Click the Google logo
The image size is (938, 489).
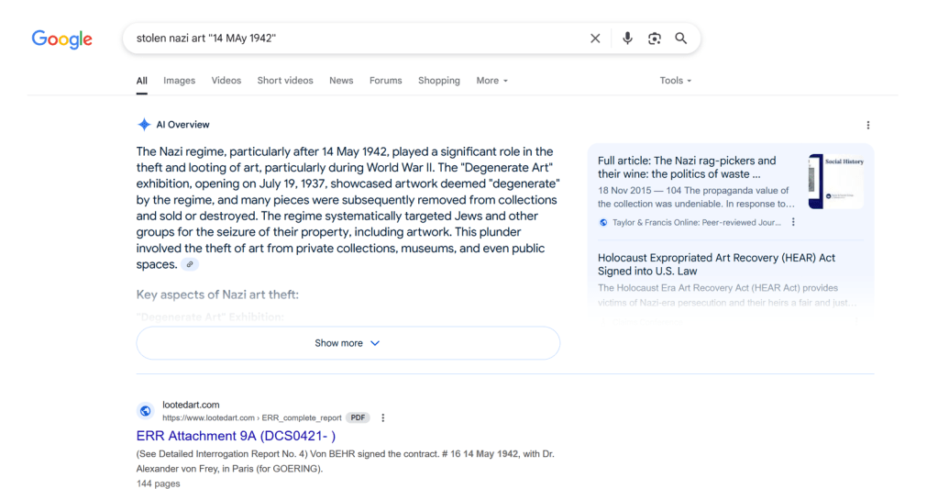[x=61, y=39]
